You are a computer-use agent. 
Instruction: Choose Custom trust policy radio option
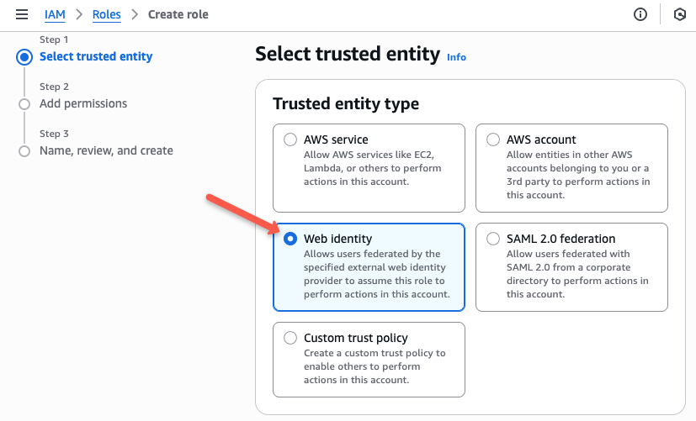coord(290,338)
